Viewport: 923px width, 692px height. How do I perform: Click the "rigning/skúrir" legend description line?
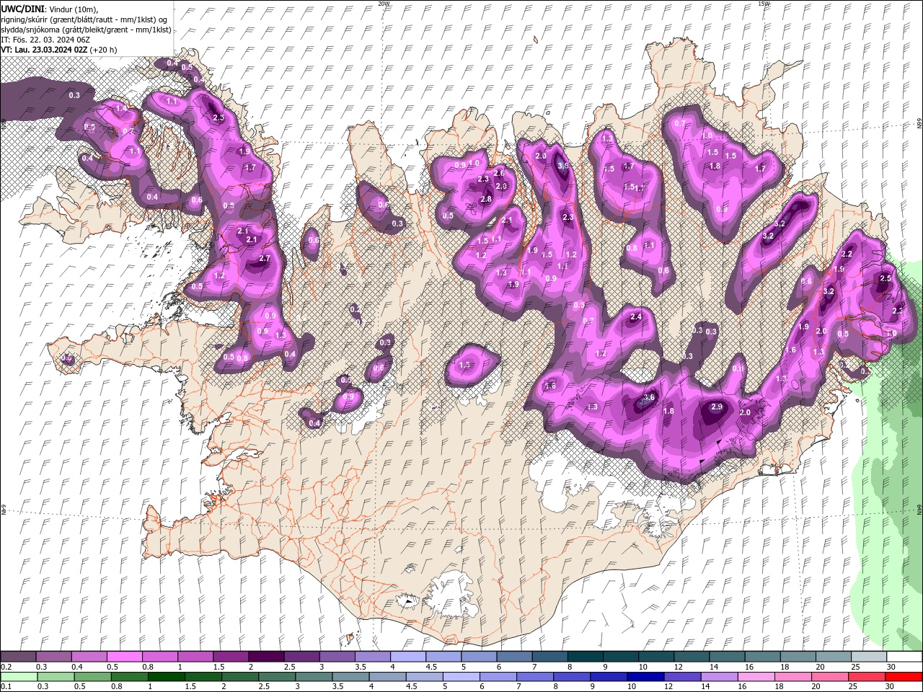(85, 19)
